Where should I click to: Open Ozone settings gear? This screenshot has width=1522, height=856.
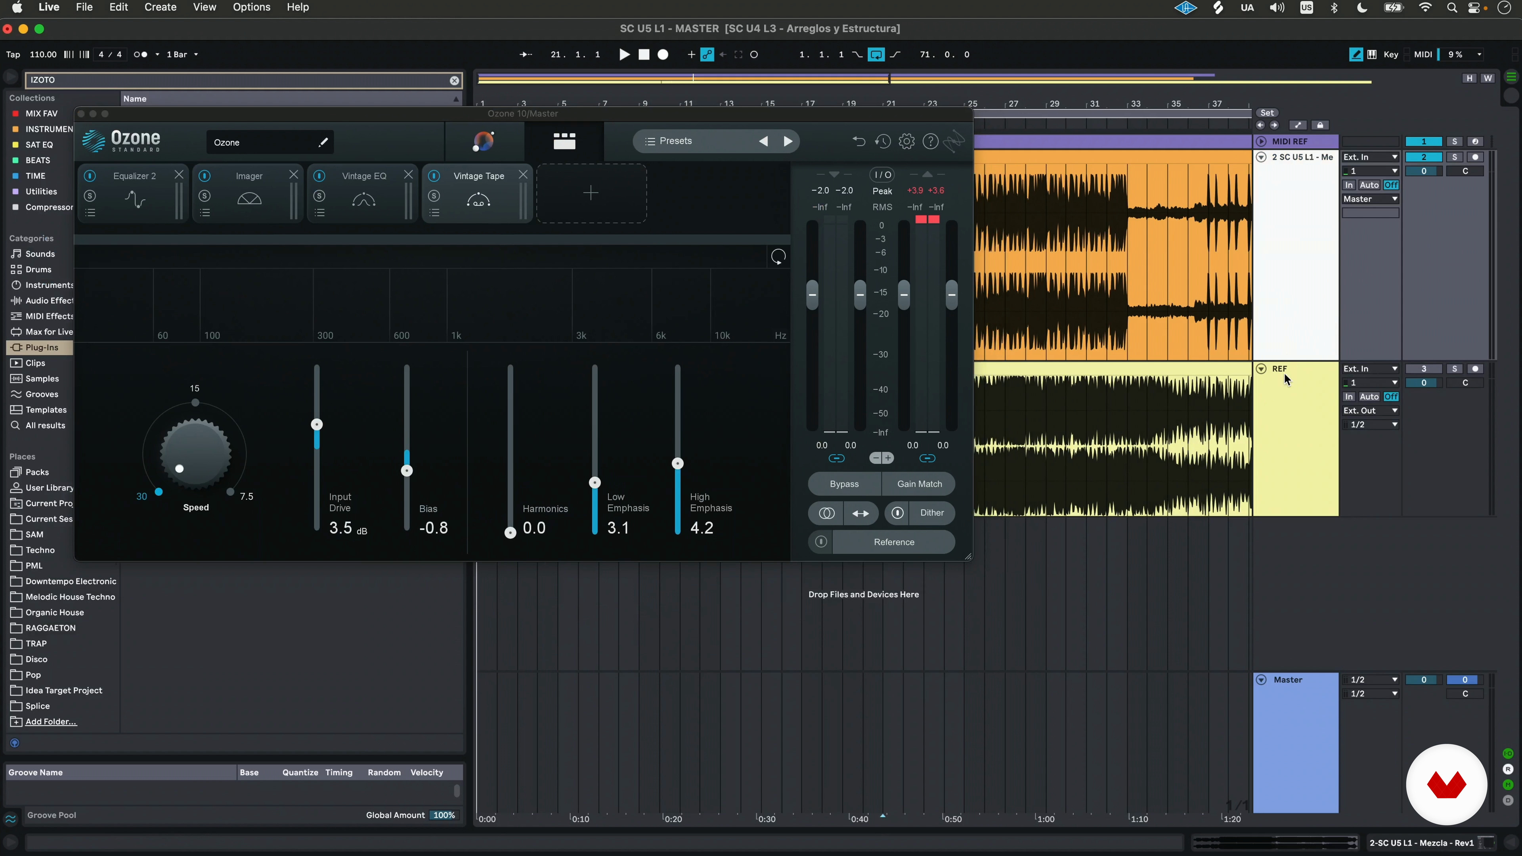tap(906, 141)
